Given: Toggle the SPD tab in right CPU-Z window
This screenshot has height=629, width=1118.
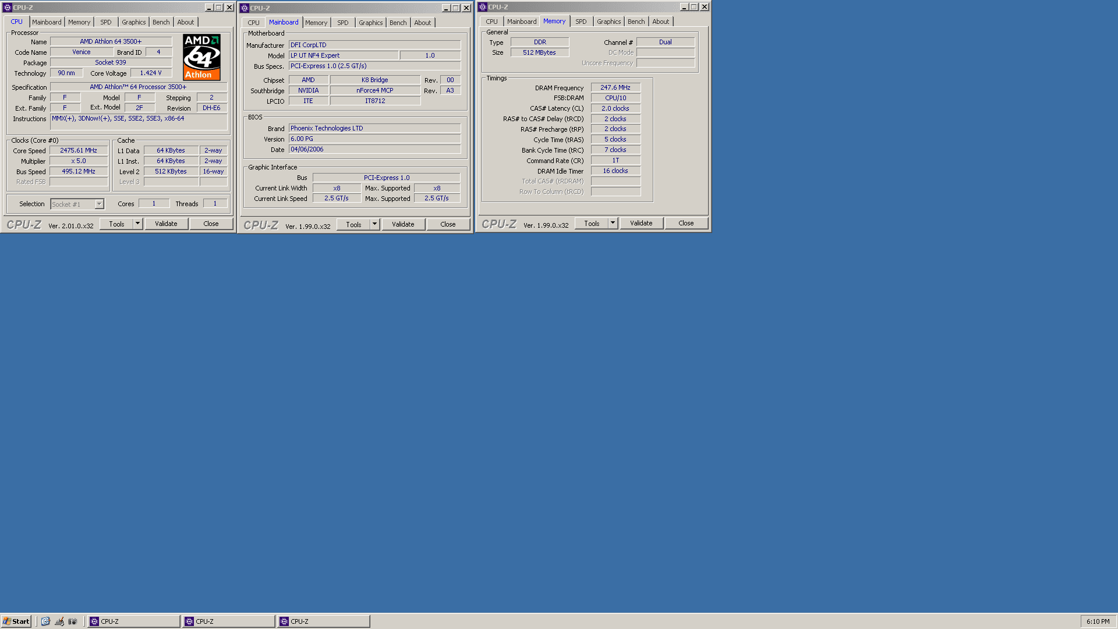Looking at the screenshot, I should tap(581, 22).
